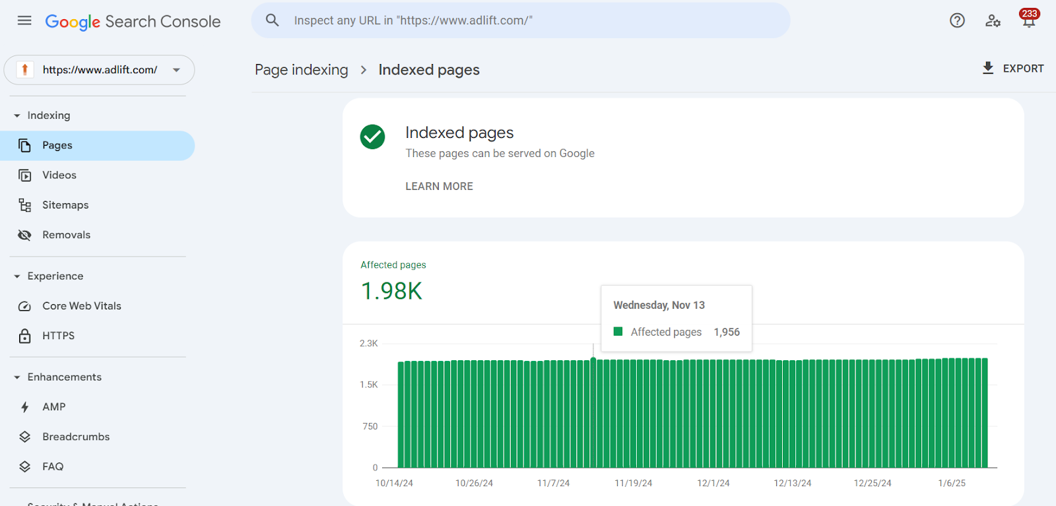Click the search magnifier icon
1056x506 pixels.
273,20
